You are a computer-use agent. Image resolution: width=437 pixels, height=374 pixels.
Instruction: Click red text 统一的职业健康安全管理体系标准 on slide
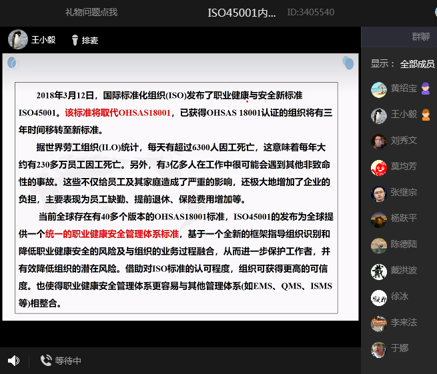coord(112,234)
